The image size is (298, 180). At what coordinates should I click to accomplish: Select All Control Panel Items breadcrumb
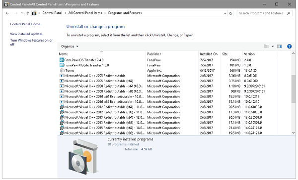coord(85,13)
